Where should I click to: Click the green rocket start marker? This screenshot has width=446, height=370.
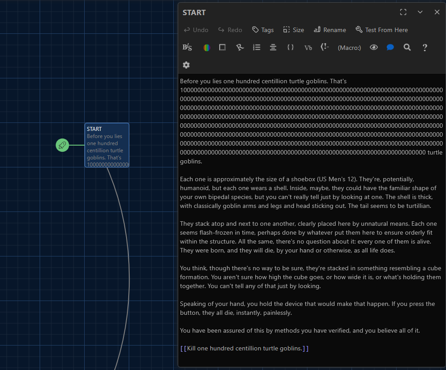click(62, 145)
